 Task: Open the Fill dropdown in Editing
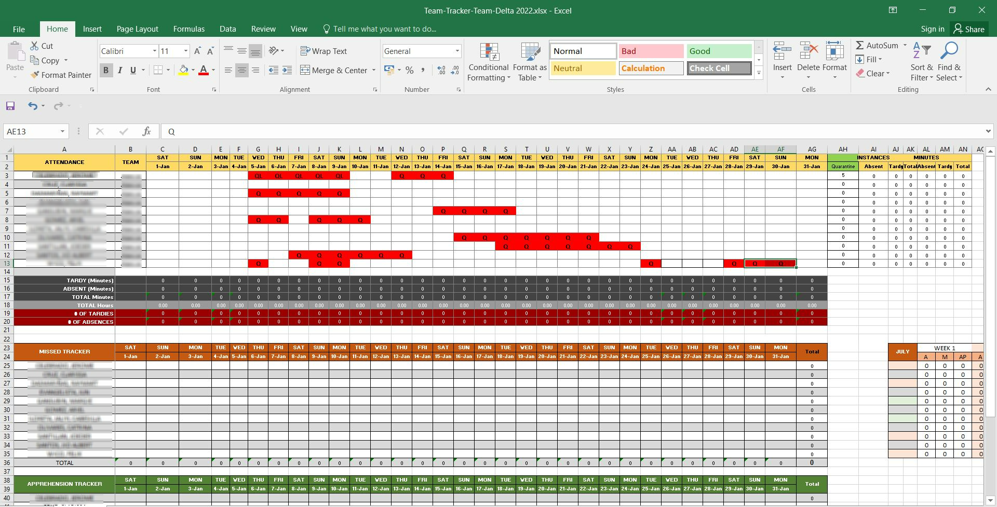click(869, 59)
